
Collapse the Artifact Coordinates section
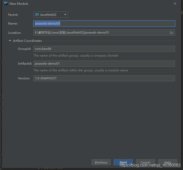click(10, 41)
